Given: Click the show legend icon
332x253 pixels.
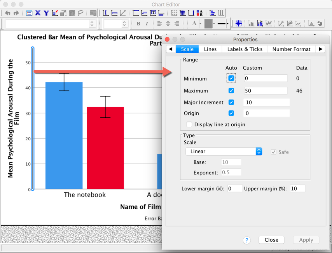Looking at the screenshot, I should click(x=199, y=13).
